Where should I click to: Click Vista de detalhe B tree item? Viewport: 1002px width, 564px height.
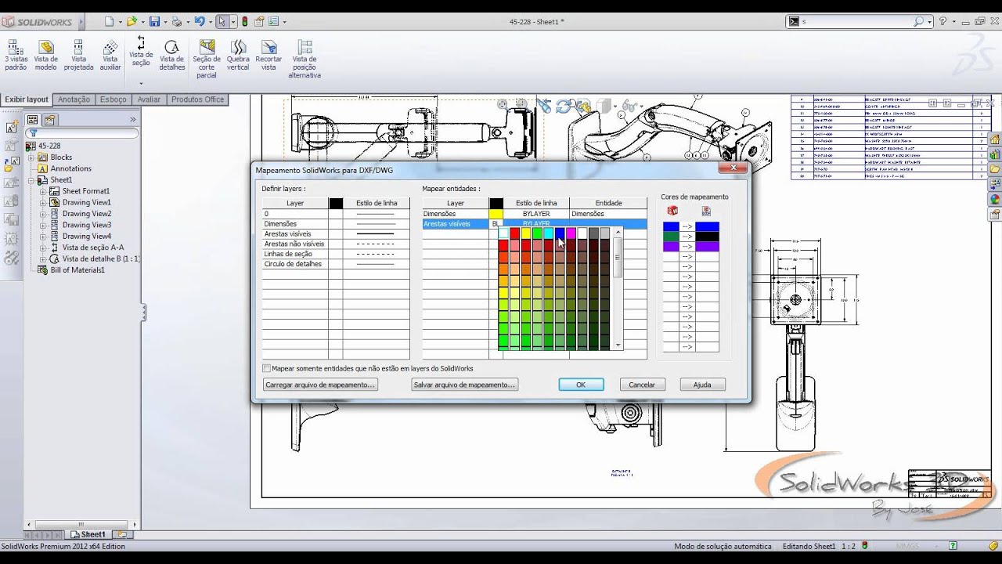pos(101,258)
